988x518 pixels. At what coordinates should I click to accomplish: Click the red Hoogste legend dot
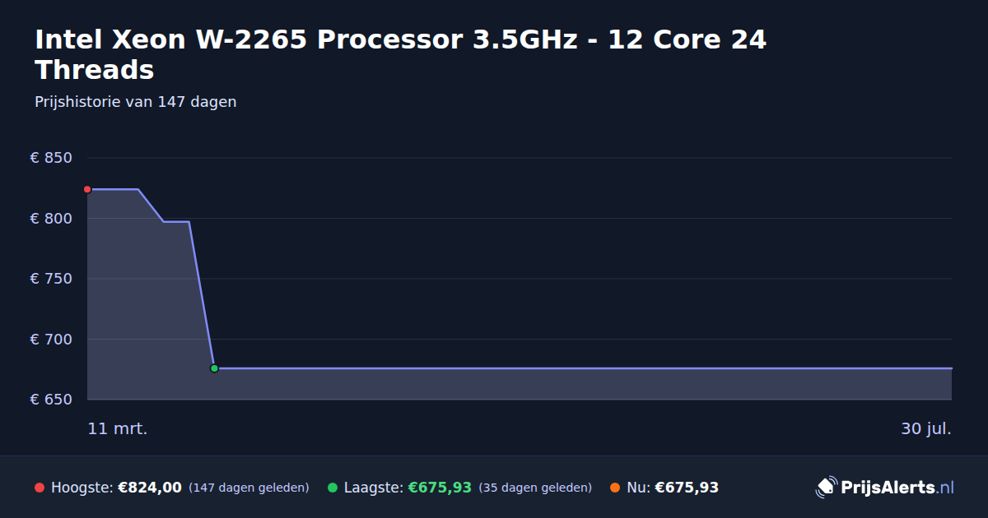40,488
